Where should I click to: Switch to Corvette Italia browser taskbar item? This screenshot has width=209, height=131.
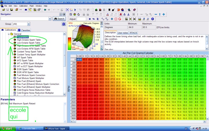pyautogui.click(x=30, y=129)
